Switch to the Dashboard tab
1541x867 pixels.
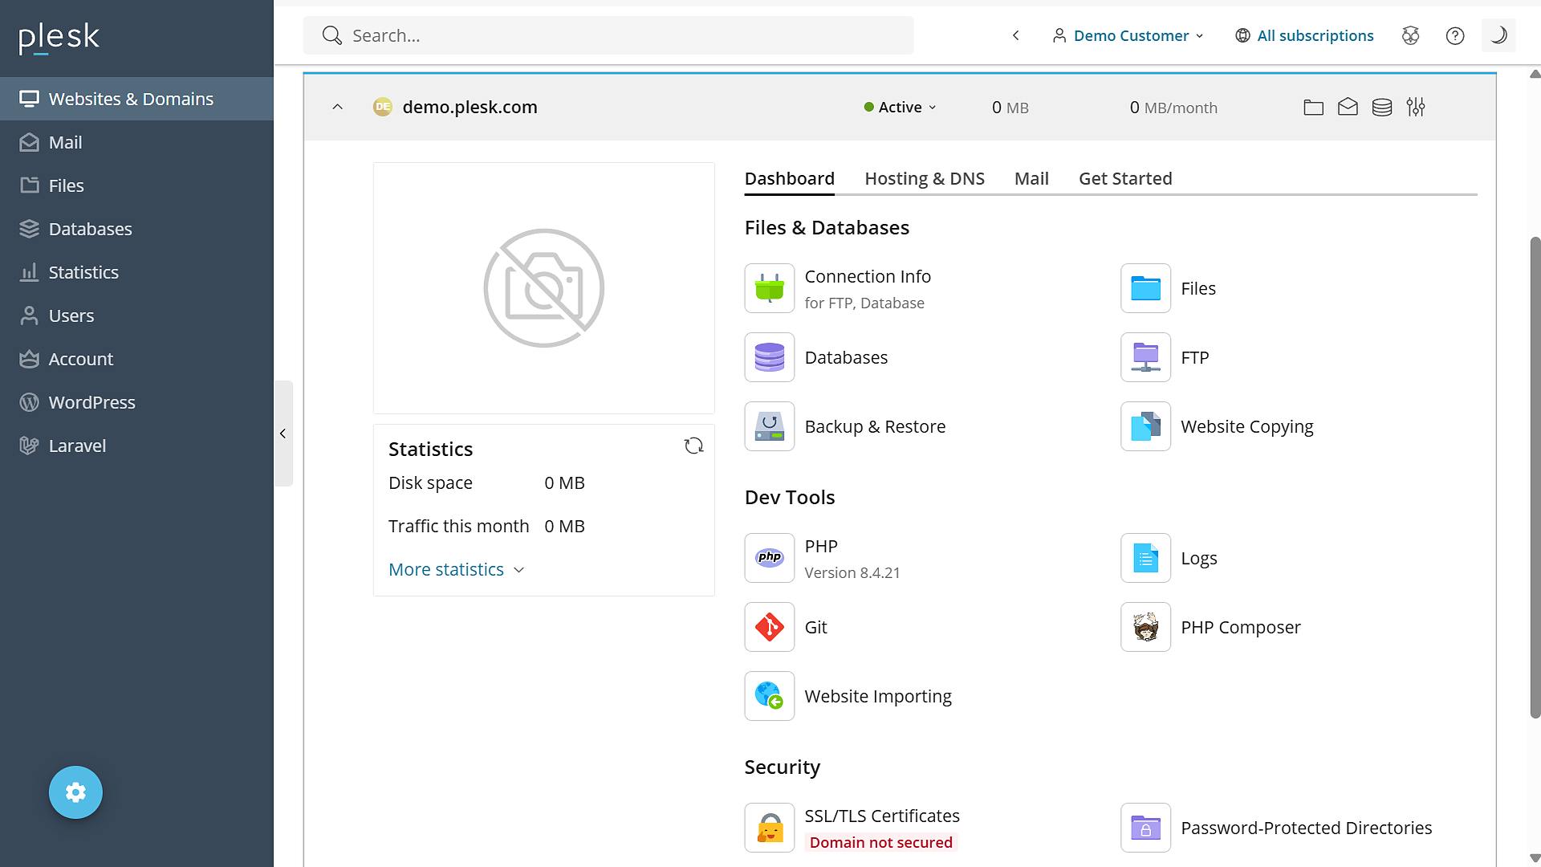click(789, 178)
